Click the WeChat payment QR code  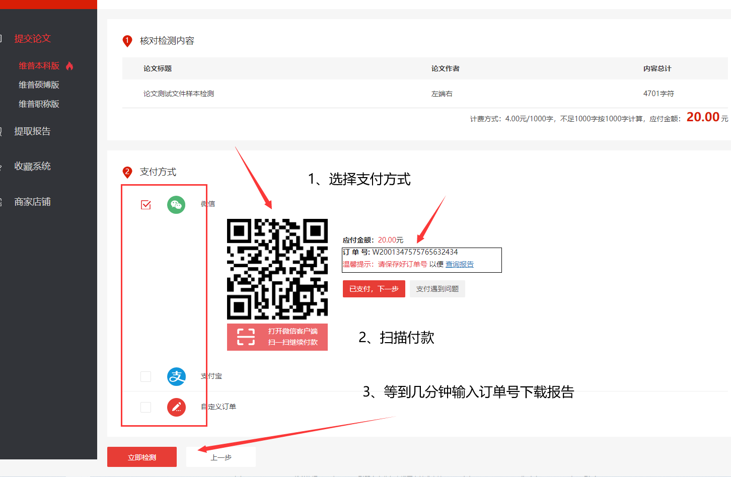(277, 269)
